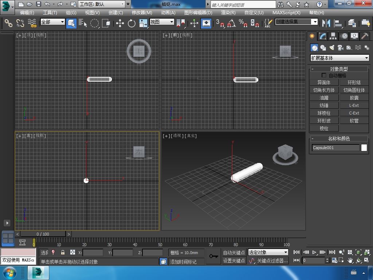Select the Move transform tool
Screen dimensions: 373x280
[x=120, y=23]
